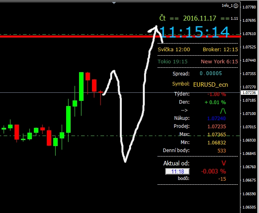
Task: Click the New York 6:15 label
Action: (x=219, y=62)
